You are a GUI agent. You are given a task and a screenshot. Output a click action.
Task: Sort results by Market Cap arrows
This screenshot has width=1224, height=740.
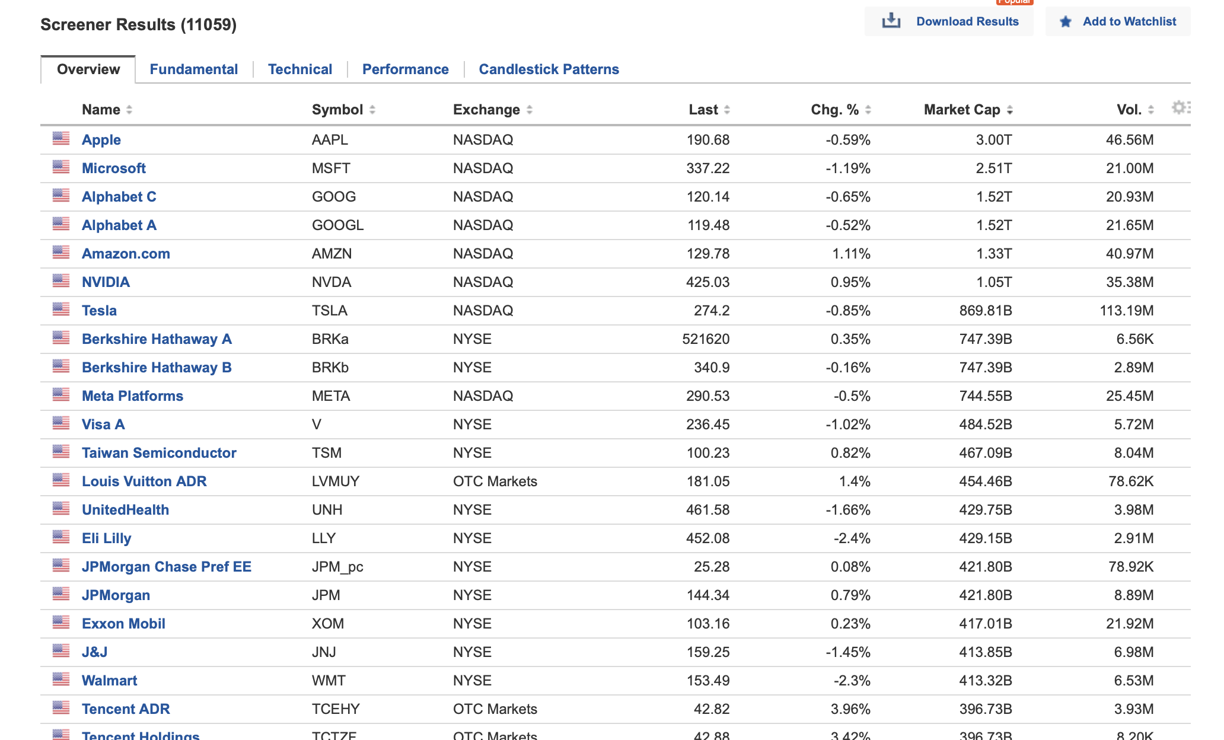click(x=1010, y=110)
